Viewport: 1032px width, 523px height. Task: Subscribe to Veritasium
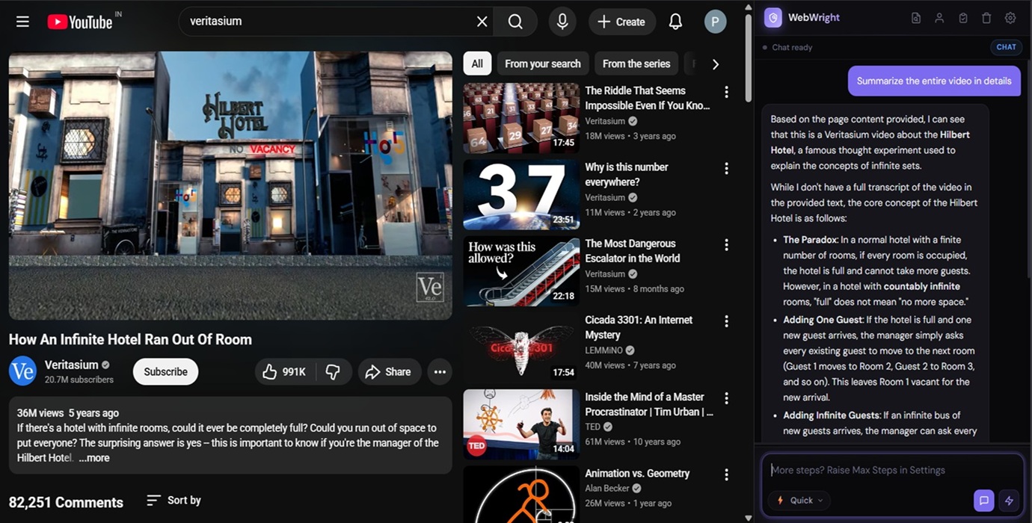165,371
